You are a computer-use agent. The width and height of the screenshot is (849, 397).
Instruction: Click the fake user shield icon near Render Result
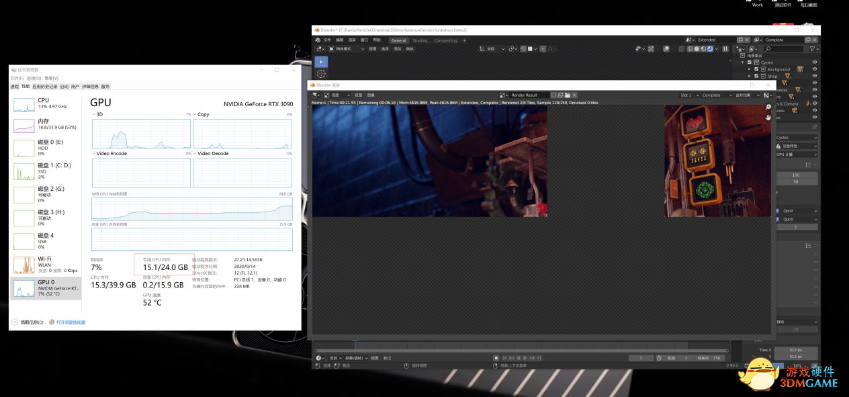554,95
